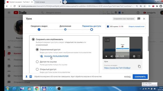Image resolution: width=163 pixels, height=91 pixels.
Task: Click the Отправить отзыв icon in the sidebar
Action: tap(9, 82)
